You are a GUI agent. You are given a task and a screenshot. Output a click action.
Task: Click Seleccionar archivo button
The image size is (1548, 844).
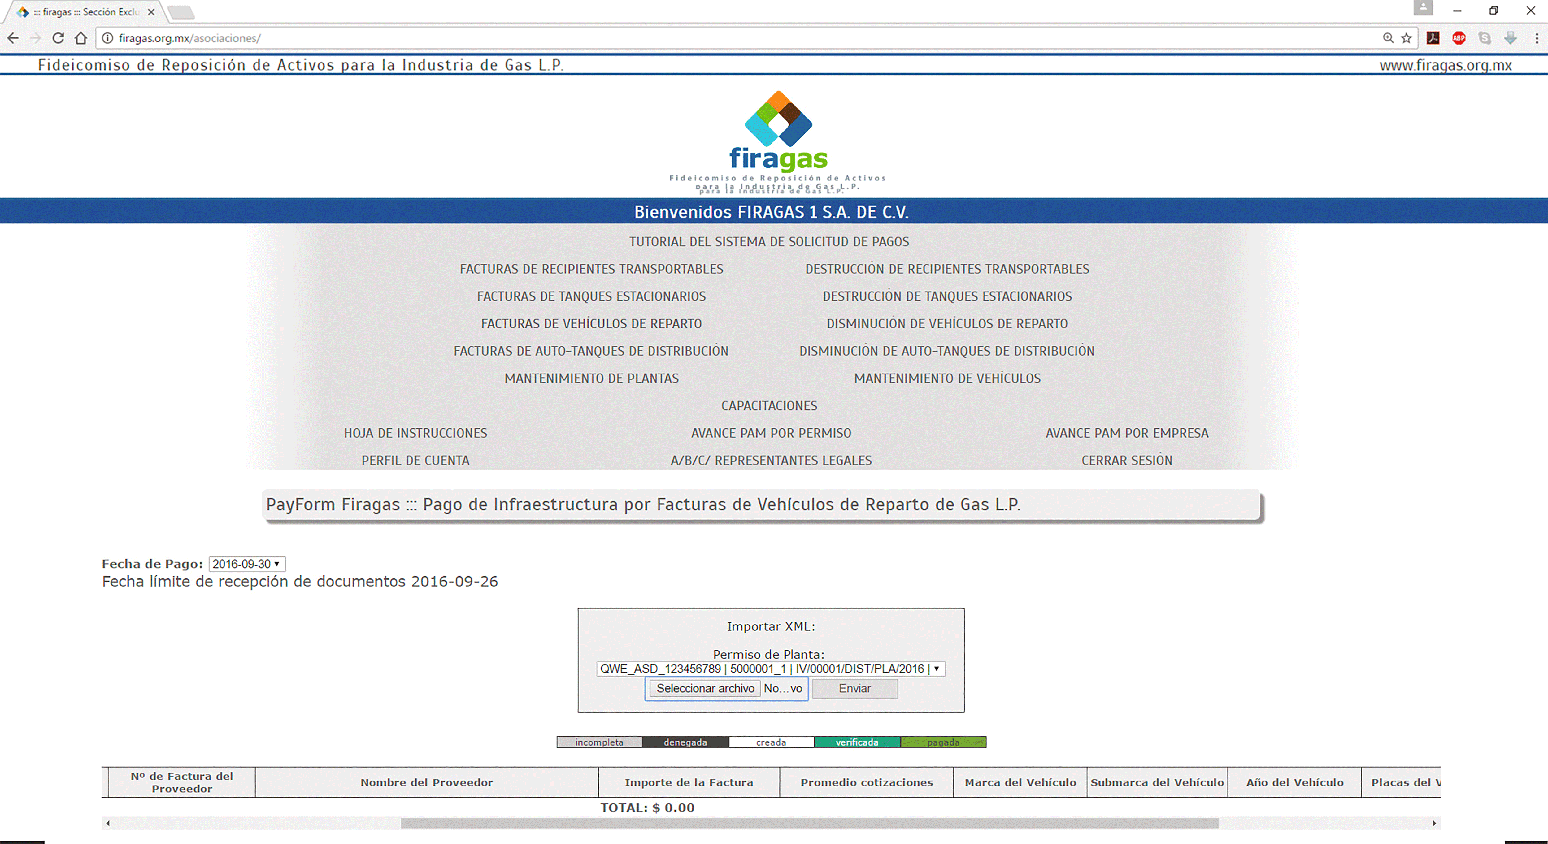click(x=705, y=688)
